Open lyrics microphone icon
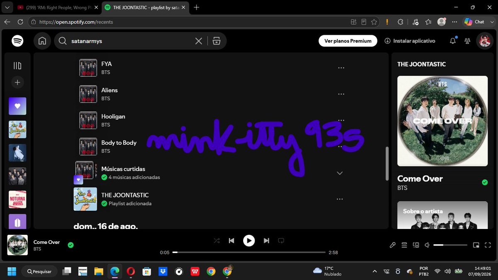Viewport: 498px width, 280px height. pos(393,245)
